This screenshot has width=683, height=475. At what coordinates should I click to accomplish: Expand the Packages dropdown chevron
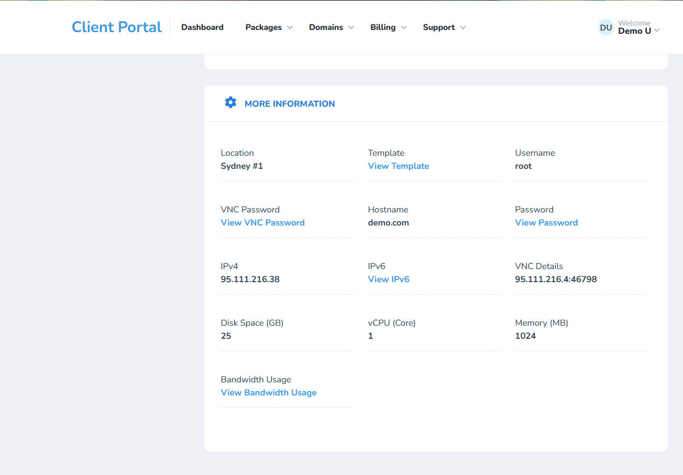[x=290, y=28]
